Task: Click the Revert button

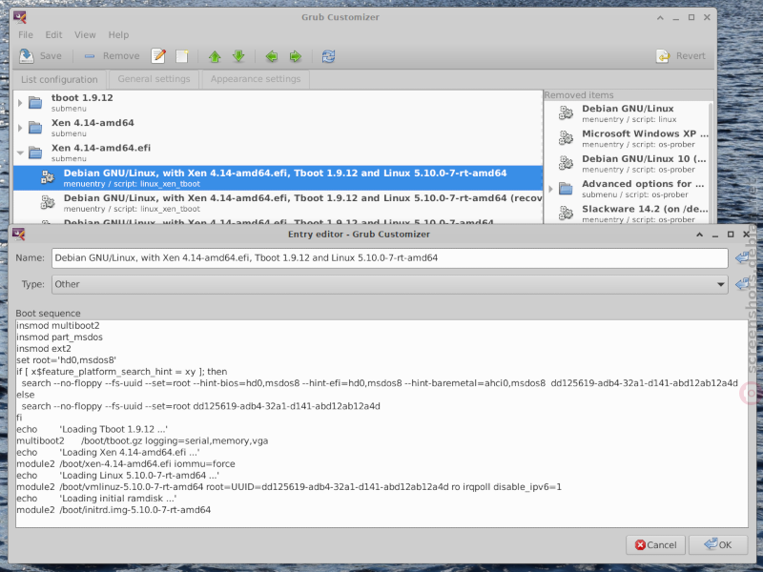Action: point(681,56)
